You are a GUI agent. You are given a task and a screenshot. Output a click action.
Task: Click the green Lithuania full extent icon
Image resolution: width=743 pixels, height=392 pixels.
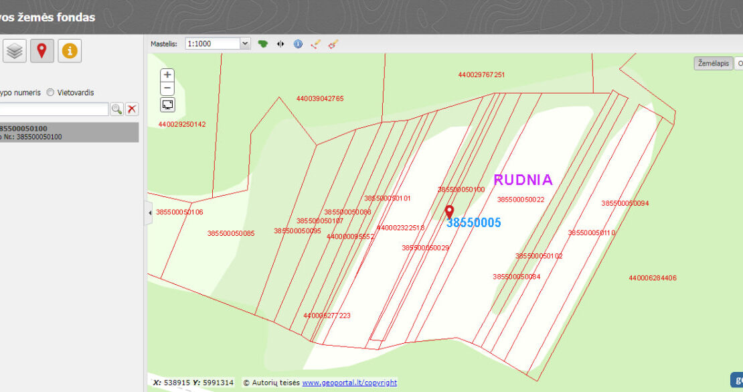click(263, 44)
